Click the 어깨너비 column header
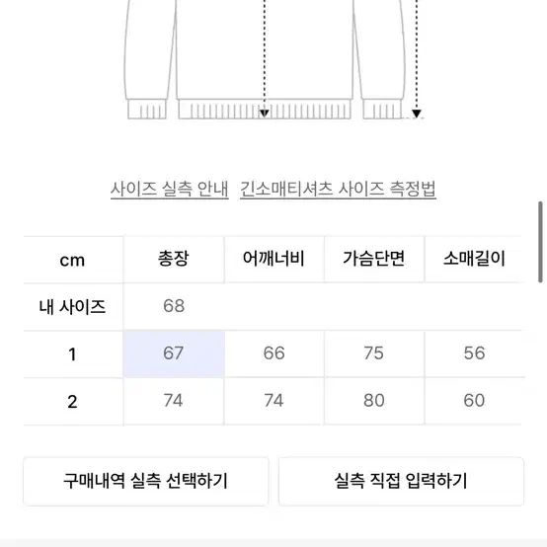 point(273,260)
